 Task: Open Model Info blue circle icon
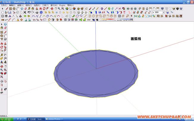(41, 12)
